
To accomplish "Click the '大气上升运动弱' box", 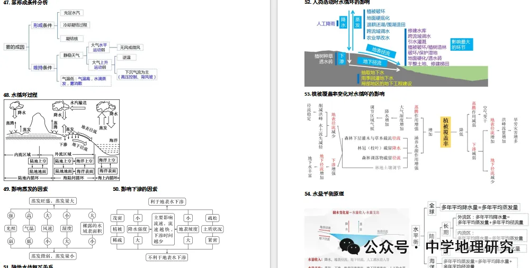I will pyautogui.click(x=100, y=65).
